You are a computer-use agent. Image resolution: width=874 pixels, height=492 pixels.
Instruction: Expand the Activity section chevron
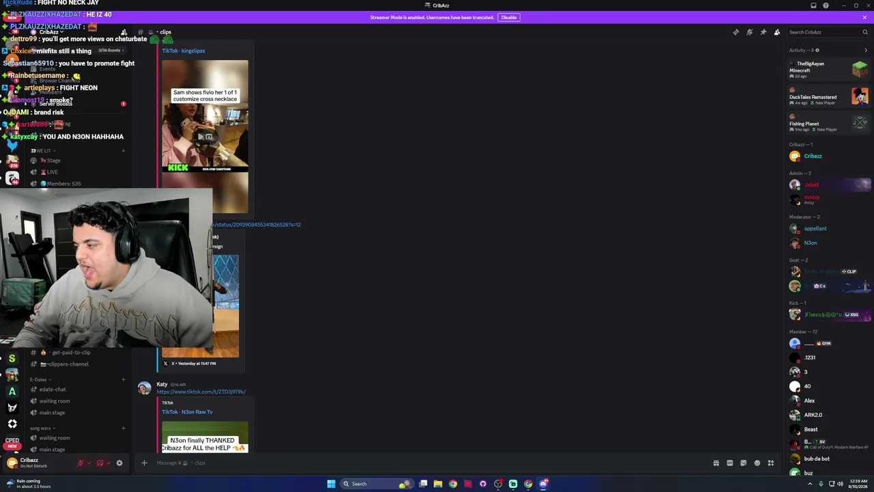[x=866, y=50]
